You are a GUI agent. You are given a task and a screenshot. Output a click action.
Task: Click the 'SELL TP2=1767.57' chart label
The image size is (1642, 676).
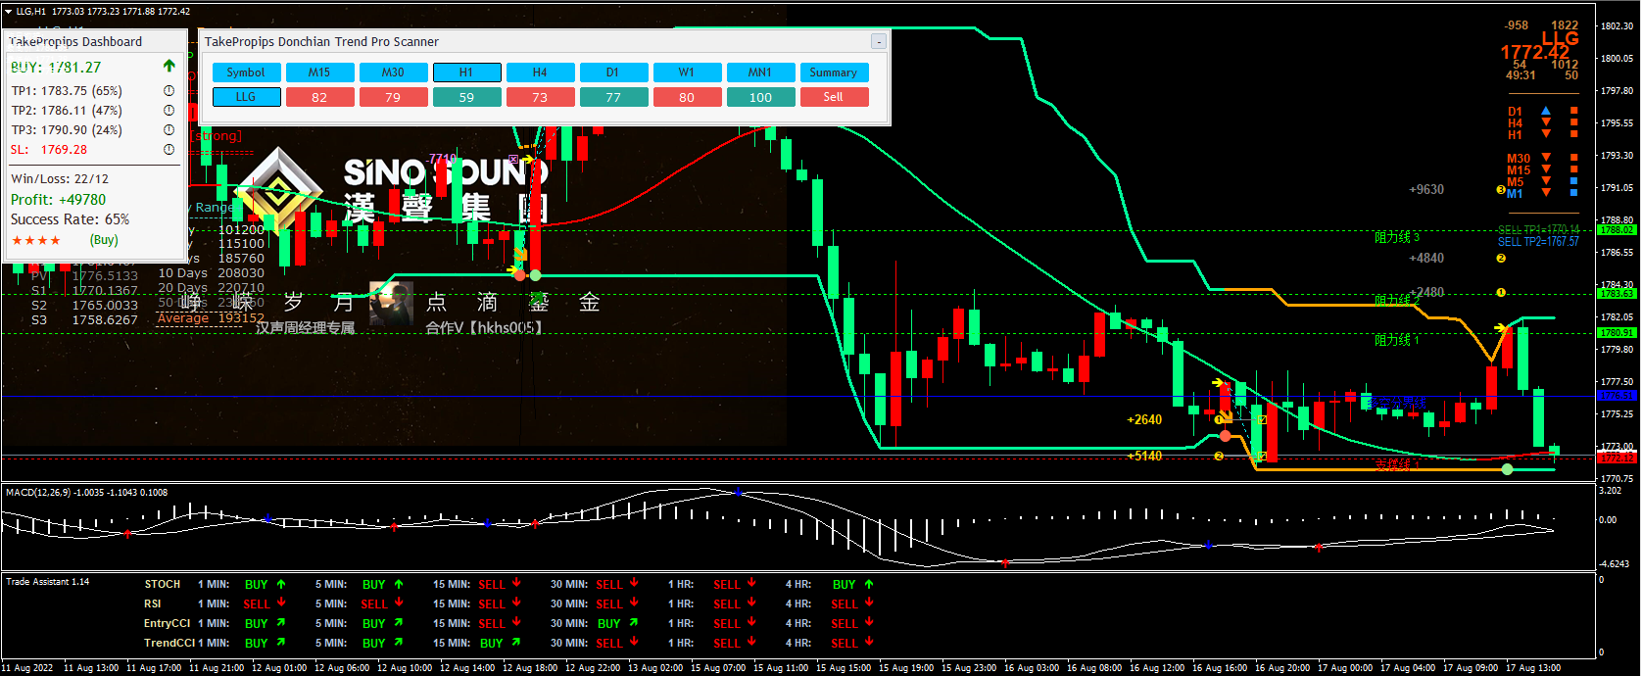pyautogui.click(x=1538, y=242)
